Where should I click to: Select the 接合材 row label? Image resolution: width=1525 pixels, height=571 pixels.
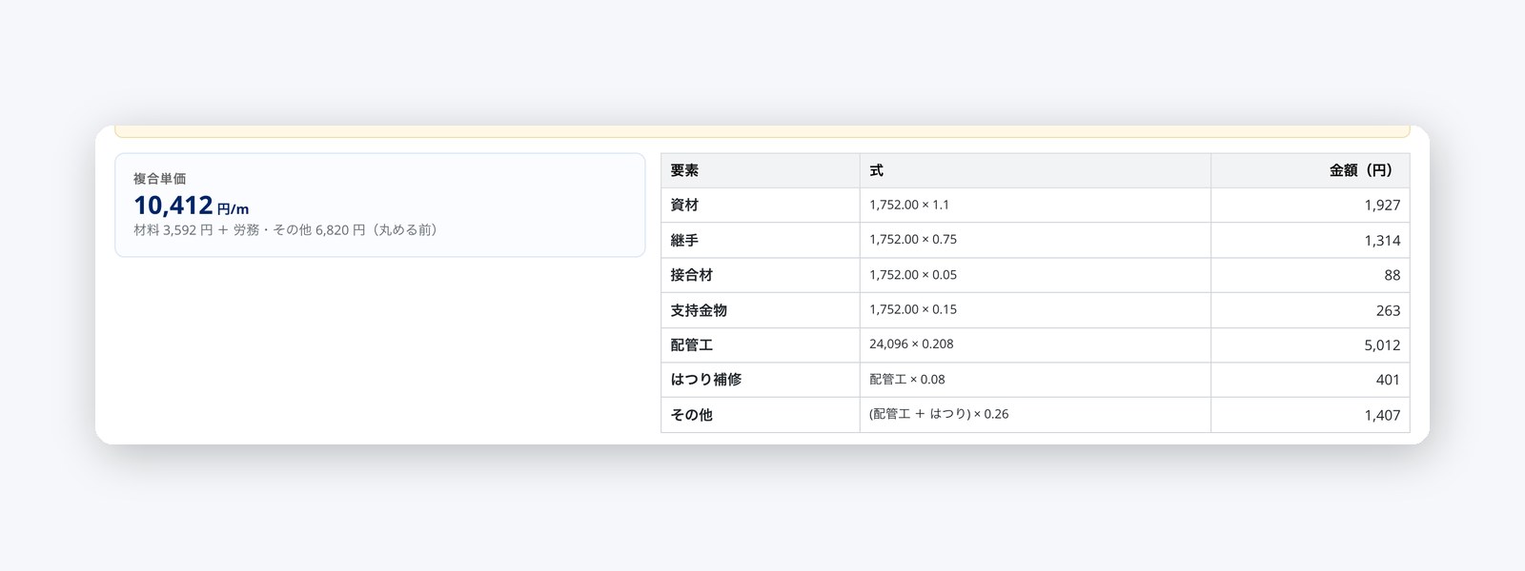691,275
